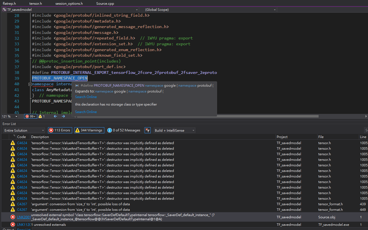The width and height of the screenshot is (368, 230).
Task: Open the Build + IntelliSense dropdown
Action: tap(174, 130)
